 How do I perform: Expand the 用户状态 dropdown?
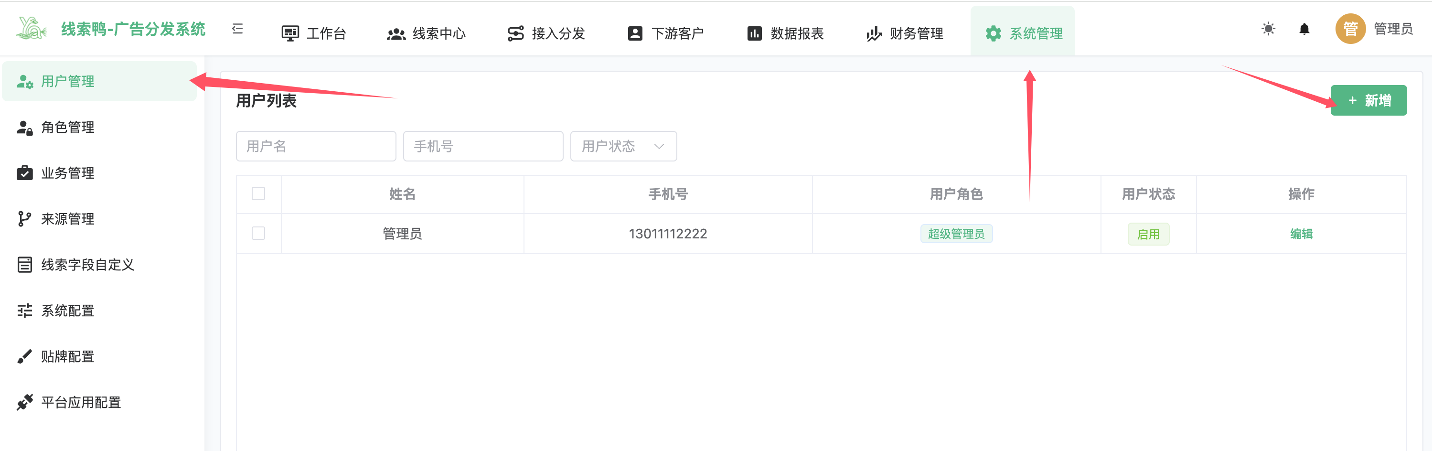pyautogui.click(x=623, y=146)
